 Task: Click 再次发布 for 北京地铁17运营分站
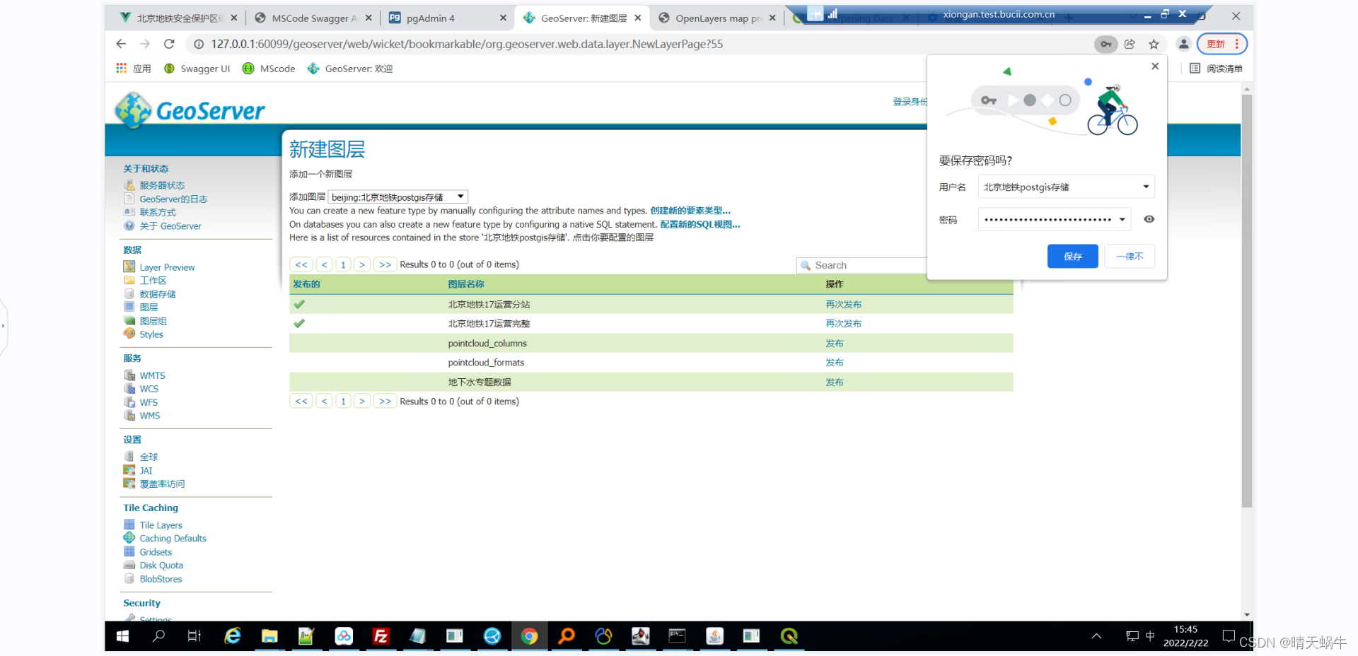click(843, 304)
